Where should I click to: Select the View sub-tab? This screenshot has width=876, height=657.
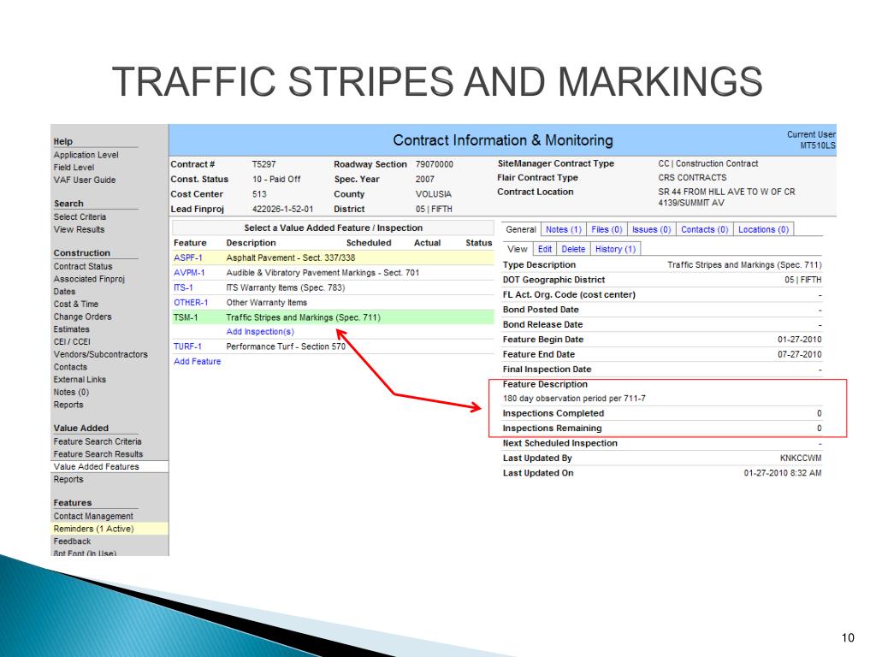click(x=518, y=249)
